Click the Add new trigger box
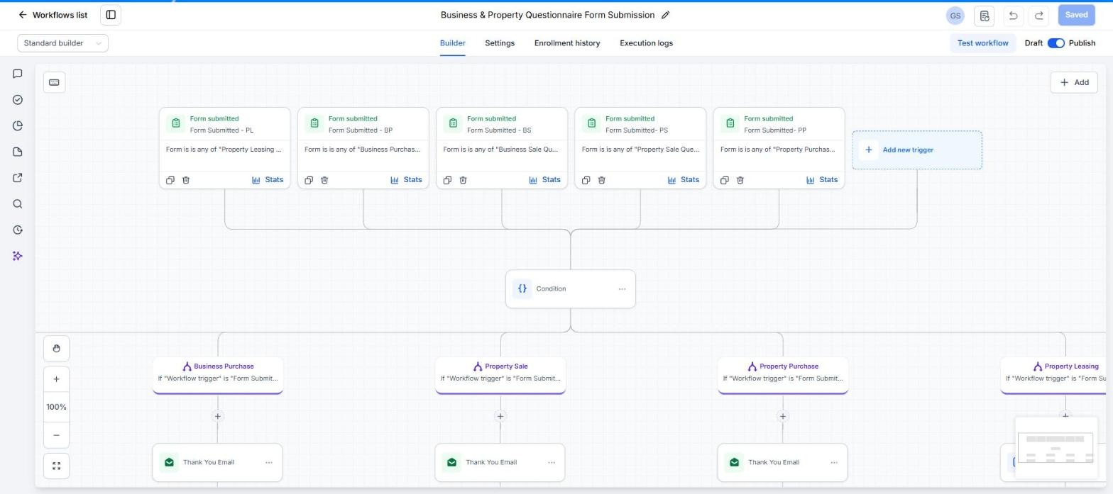Image resolution: width=1113 pixels, height=494 pixels. [x=917, y=150]
